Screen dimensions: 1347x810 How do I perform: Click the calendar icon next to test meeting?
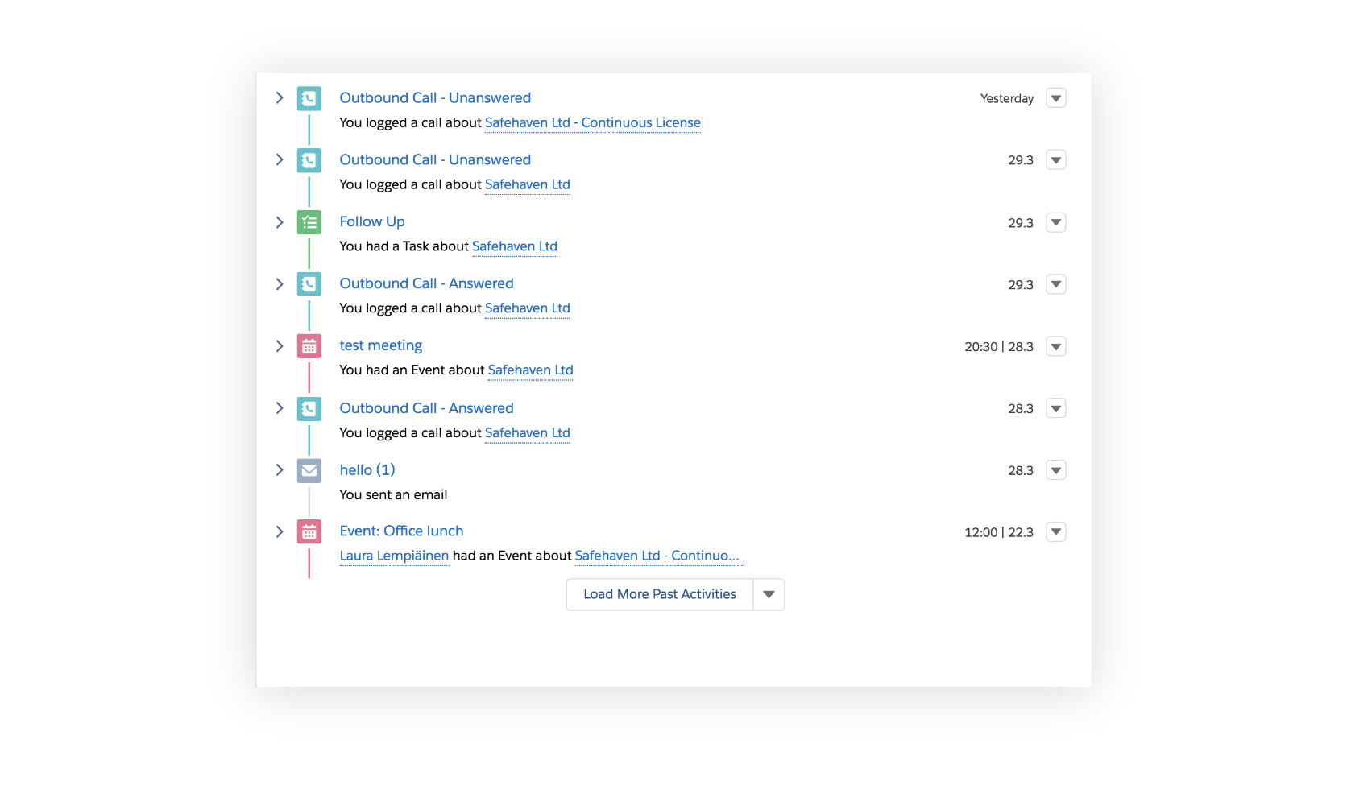(x=309, y=346)
